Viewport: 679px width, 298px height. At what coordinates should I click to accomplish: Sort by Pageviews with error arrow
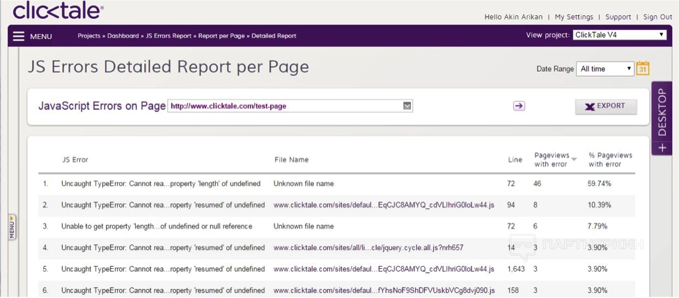pyautogui.click(x=574, y=159)
